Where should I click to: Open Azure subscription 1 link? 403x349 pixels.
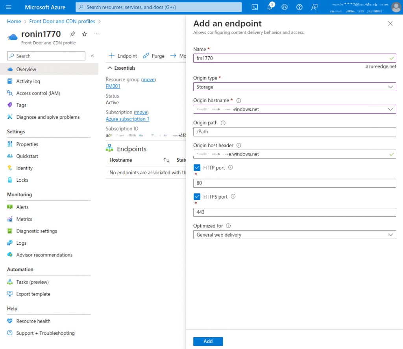point(127,119)
